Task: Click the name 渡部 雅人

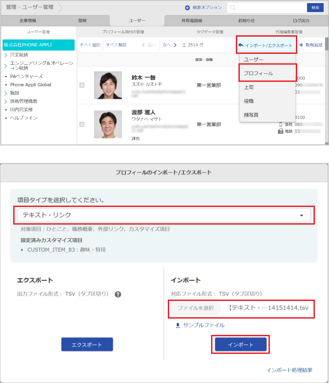Action: pos(143,113)
